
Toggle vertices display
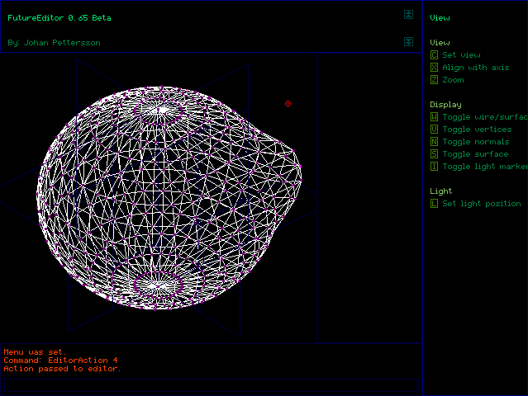[x=477, y=130]
